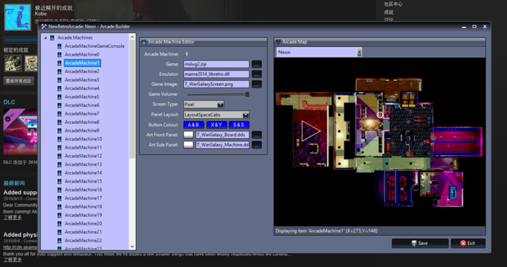Click the Exit button
Viewport: 507px width, 267px height.
click(x=468, y=243)
